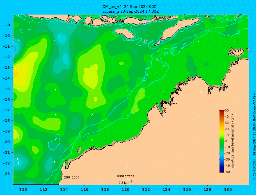Click the longitude axis label 128

tap(207, 189)
